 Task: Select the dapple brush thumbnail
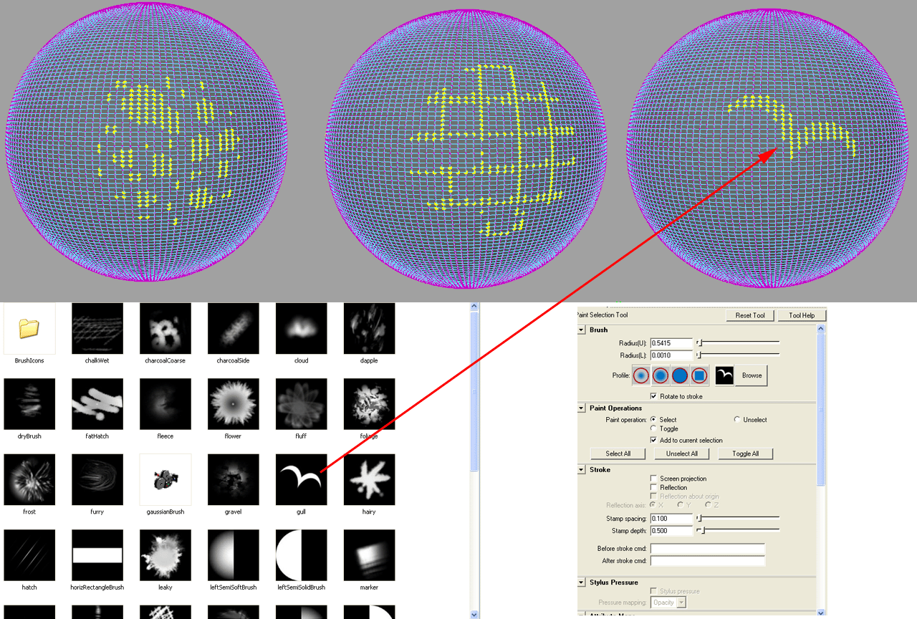370,328
